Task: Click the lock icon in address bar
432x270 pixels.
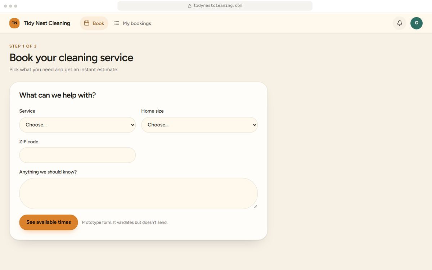Action: click(x=190, y=6)
